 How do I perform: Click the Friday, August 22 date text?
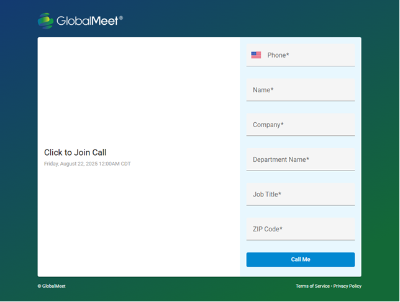(87, 164)
